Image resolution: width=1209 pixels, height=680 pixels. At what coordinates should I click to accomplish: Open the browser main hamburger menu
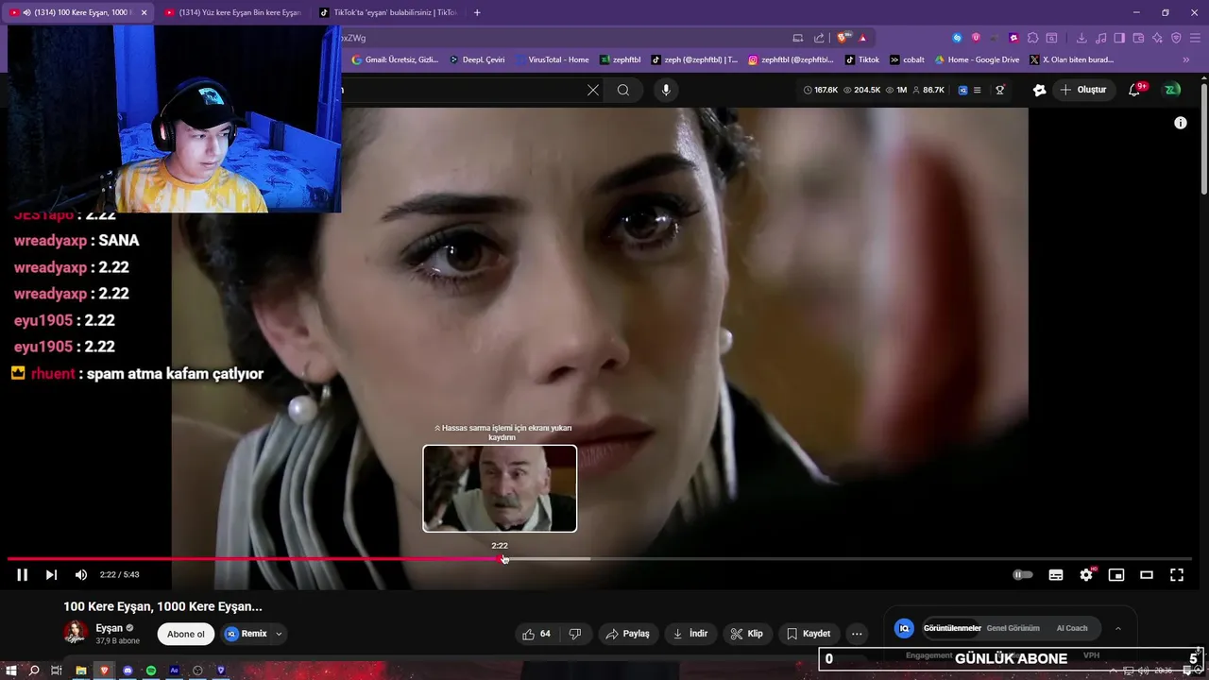click(1195, 38)
